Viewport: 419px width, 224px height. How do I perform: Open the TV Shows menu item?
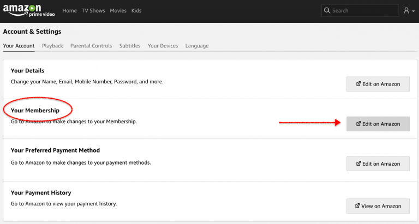[93, 11]
